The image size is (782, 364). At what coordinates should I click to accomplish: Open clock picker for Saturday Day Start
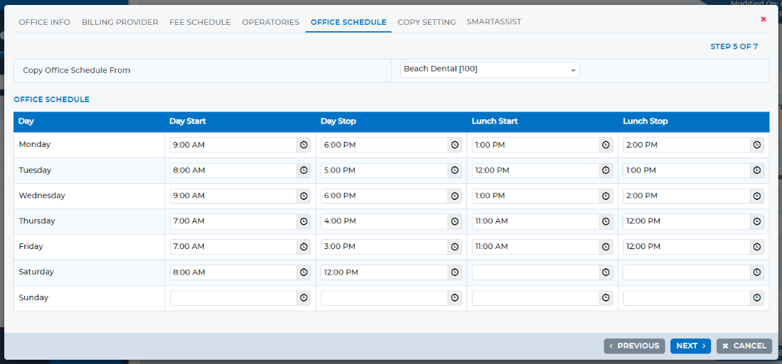[304, 272]
